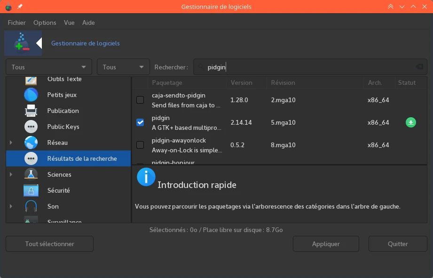Screen dimensions: 433x278
Task: Sort by the Révision column header
Action: 283,83
